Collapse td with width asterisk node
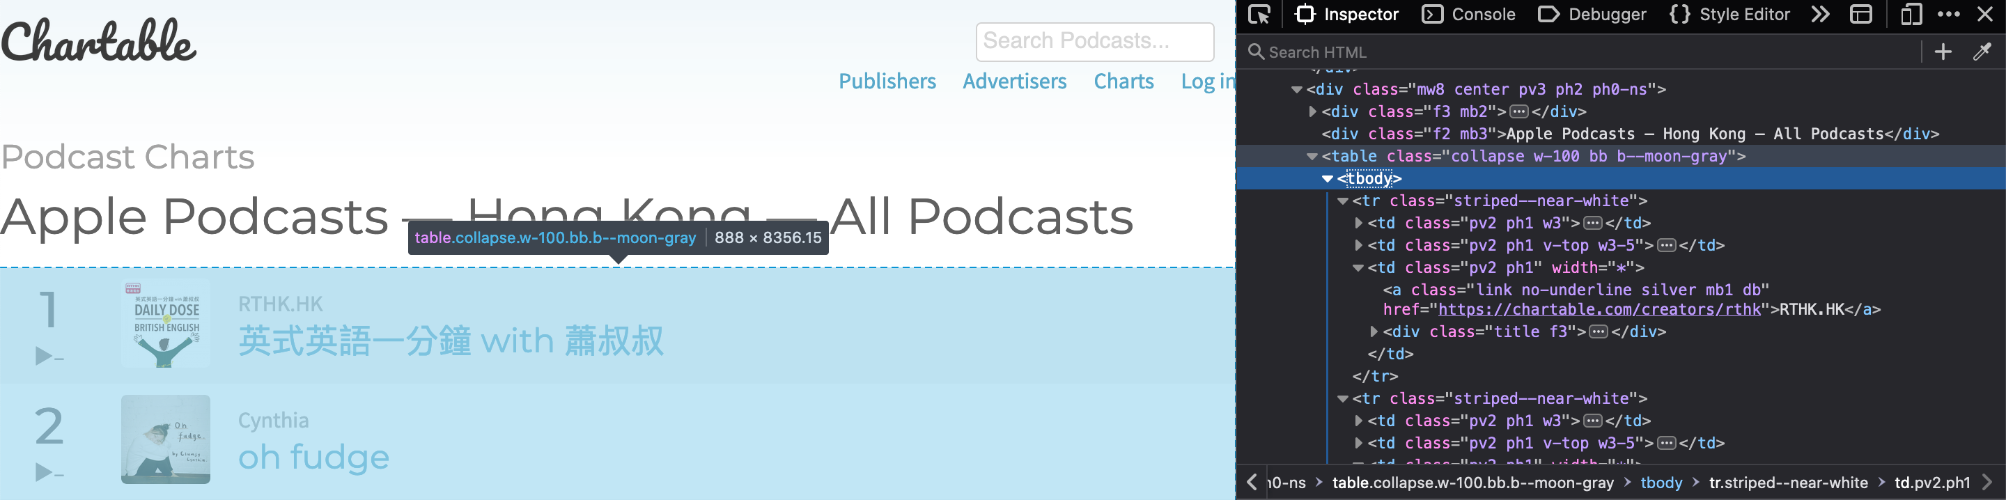2006x500 pixels. point(1358,269)
